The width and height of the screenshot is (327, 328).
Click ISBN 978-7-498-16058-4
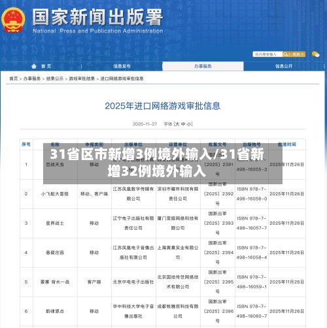point(252,253)
